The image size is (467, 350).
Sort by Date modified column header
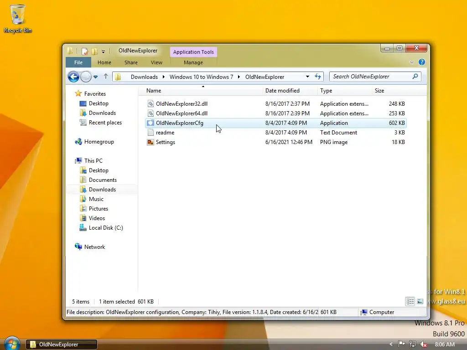290,91
